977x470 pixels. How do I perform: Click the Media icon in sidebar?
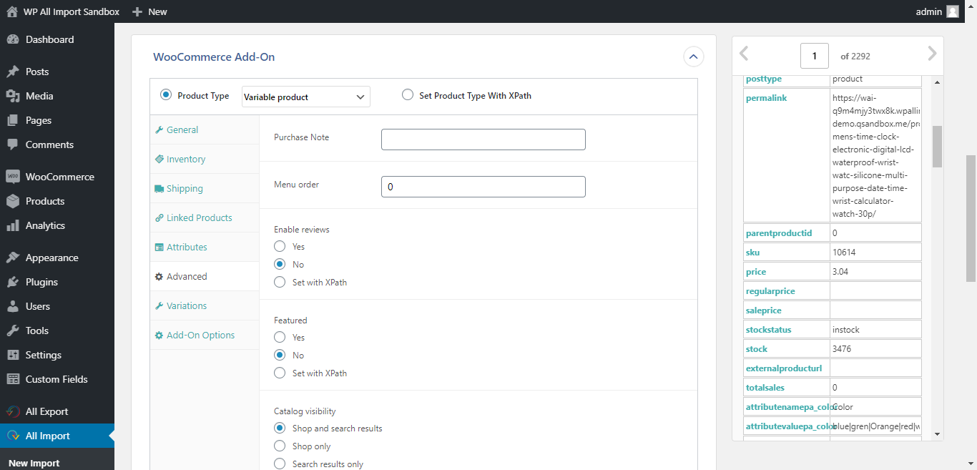tap(13, 96)
